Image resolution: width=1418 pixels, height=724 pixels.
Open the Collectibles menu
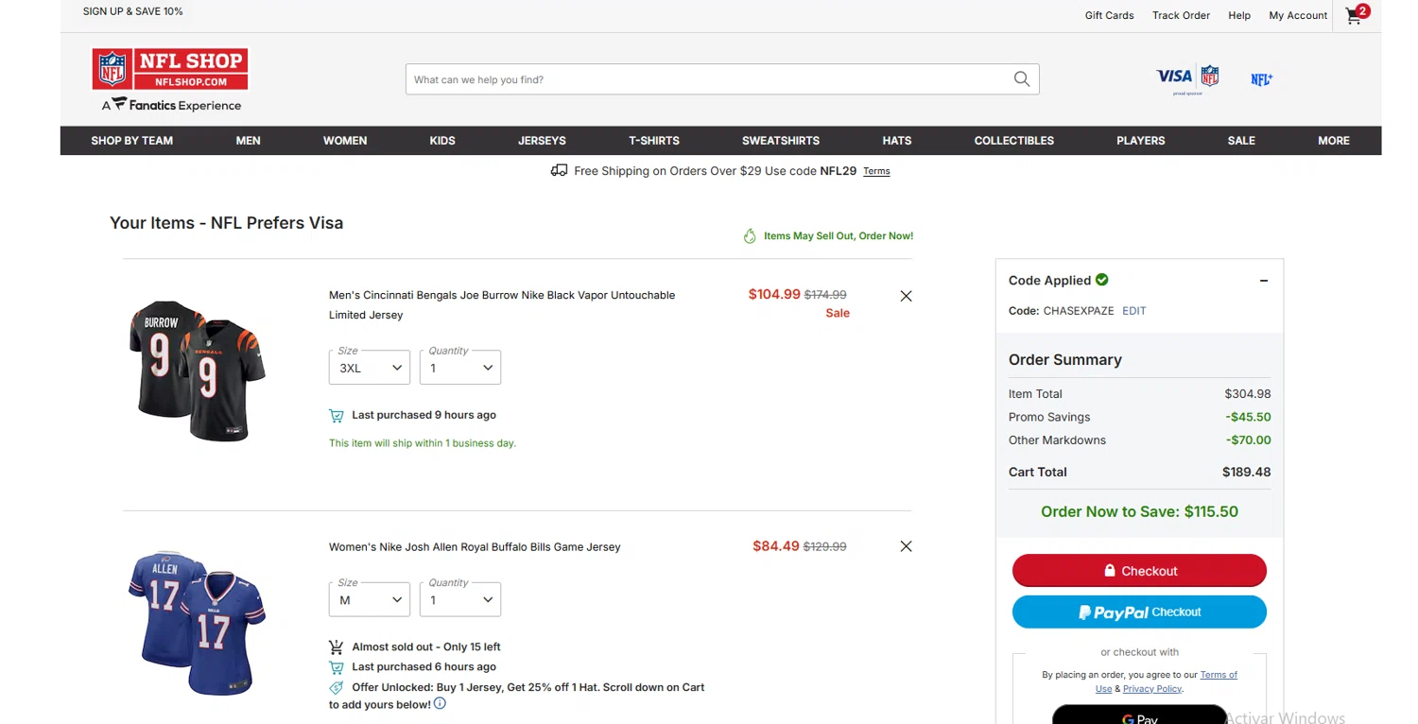(1014, 141)
